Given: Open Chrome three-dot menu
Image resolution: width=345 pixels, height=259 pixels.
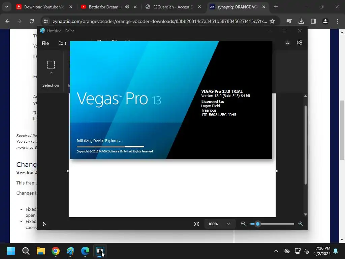Looking at the screenshot, I should [x=338, y=21].
